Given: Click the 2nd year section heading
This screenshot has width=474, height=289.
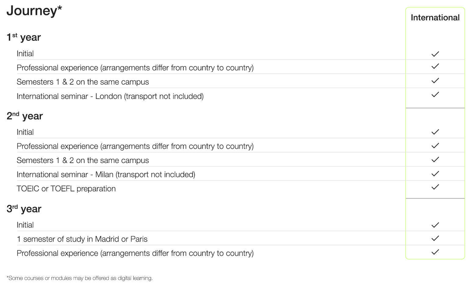Looking at the screenshot, I should pos(25,116).
